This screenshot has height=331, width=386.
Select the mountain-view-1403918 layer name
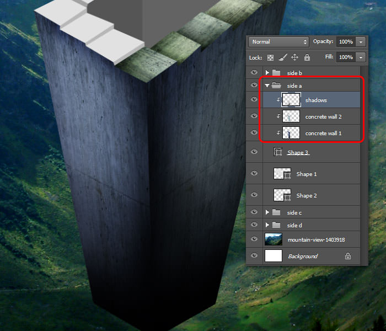point(317,239)
